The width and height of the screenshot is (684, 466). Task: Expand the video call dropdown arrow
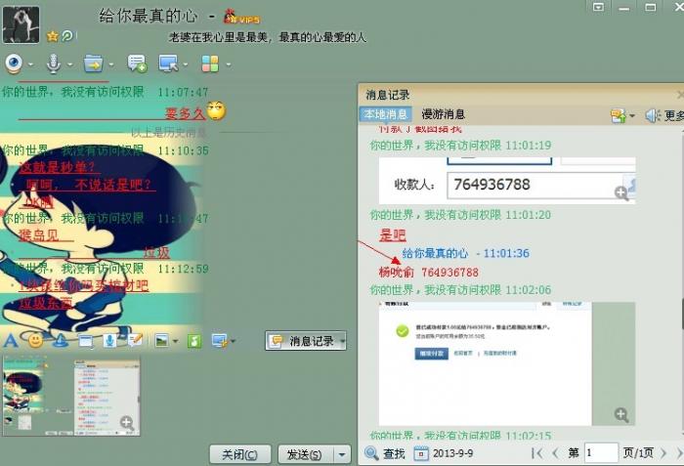(30, 64)
